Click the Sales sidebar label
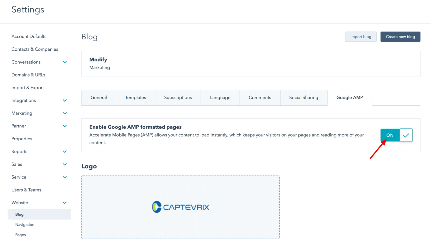The width and height of the screenshot is (431, 246). [x=17, y=164]
